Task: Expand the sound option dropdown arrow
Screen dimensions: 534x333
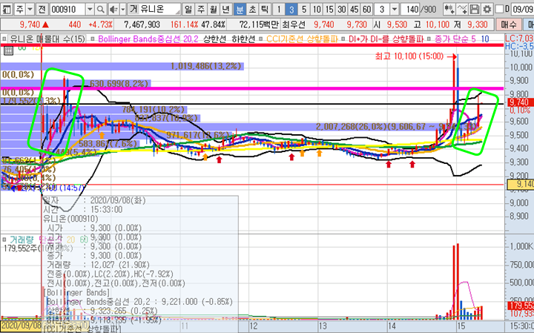Action: (x=122, y=9)
